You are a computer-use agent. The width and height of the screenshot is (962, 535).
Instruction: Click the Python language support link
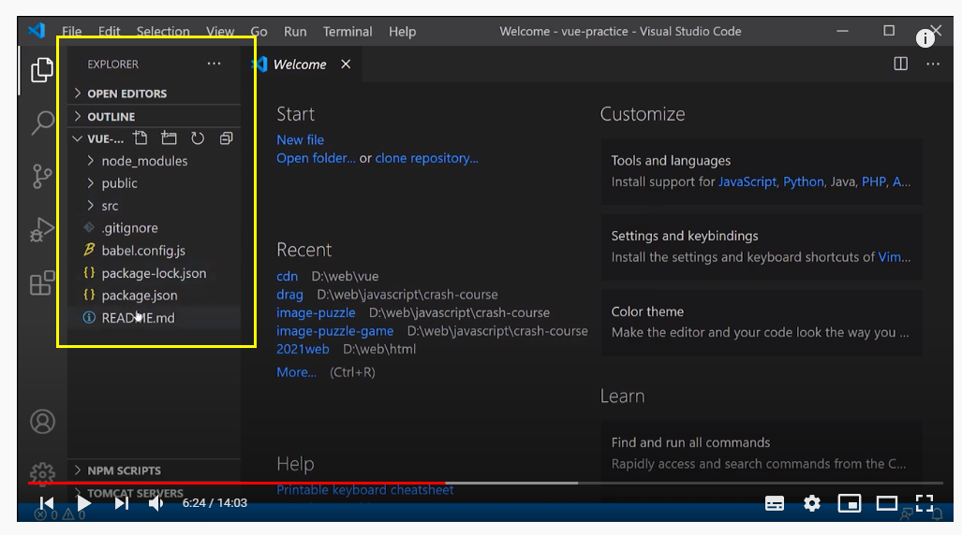tap(803, 182)
